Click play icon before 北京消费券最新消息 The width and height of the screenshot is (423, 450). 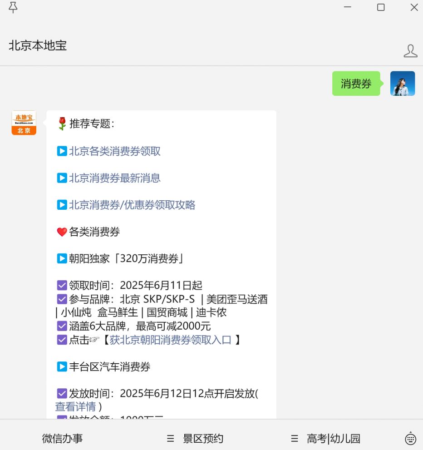tap(62, 178)
